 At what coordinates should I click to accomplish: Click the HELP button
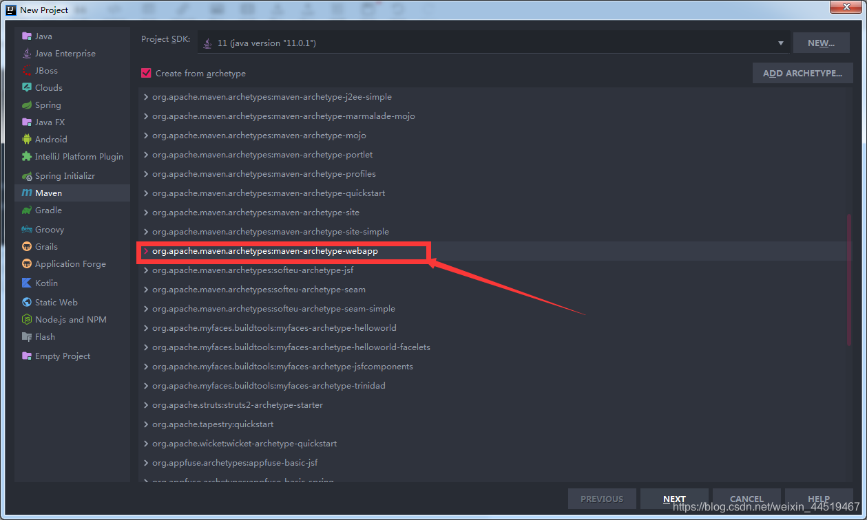click(x=819, y=499)
